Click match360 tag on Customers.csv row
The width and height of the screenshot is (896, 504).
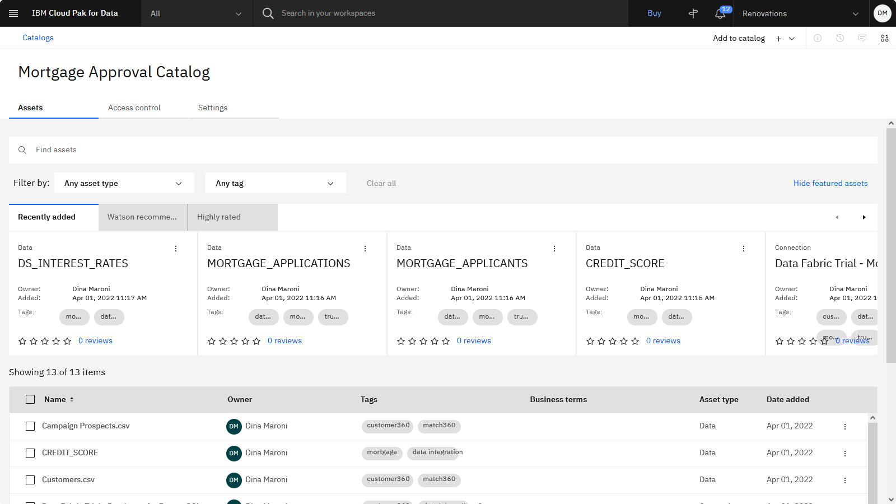(x=439, y=479)
